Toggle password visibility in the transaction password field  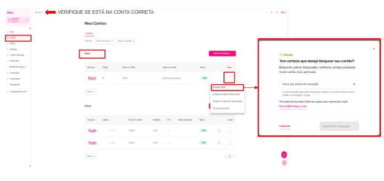click(x=354, y=84)
